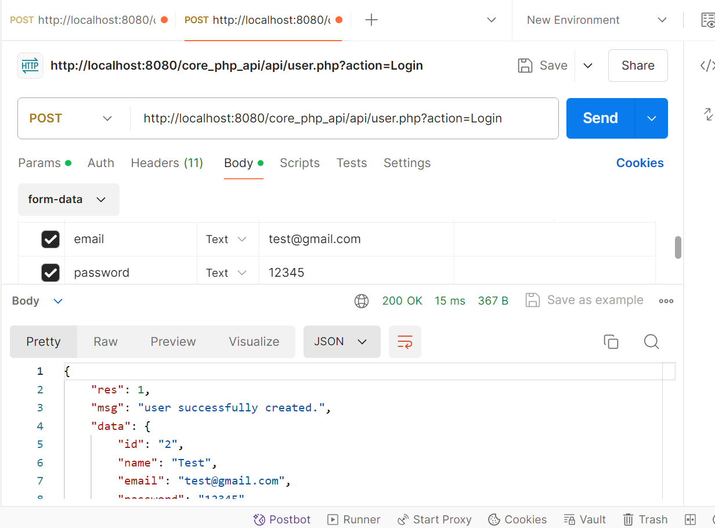This screenshot has height=528, width=715.
Task: Click the Share button
Action: (638, 66)
